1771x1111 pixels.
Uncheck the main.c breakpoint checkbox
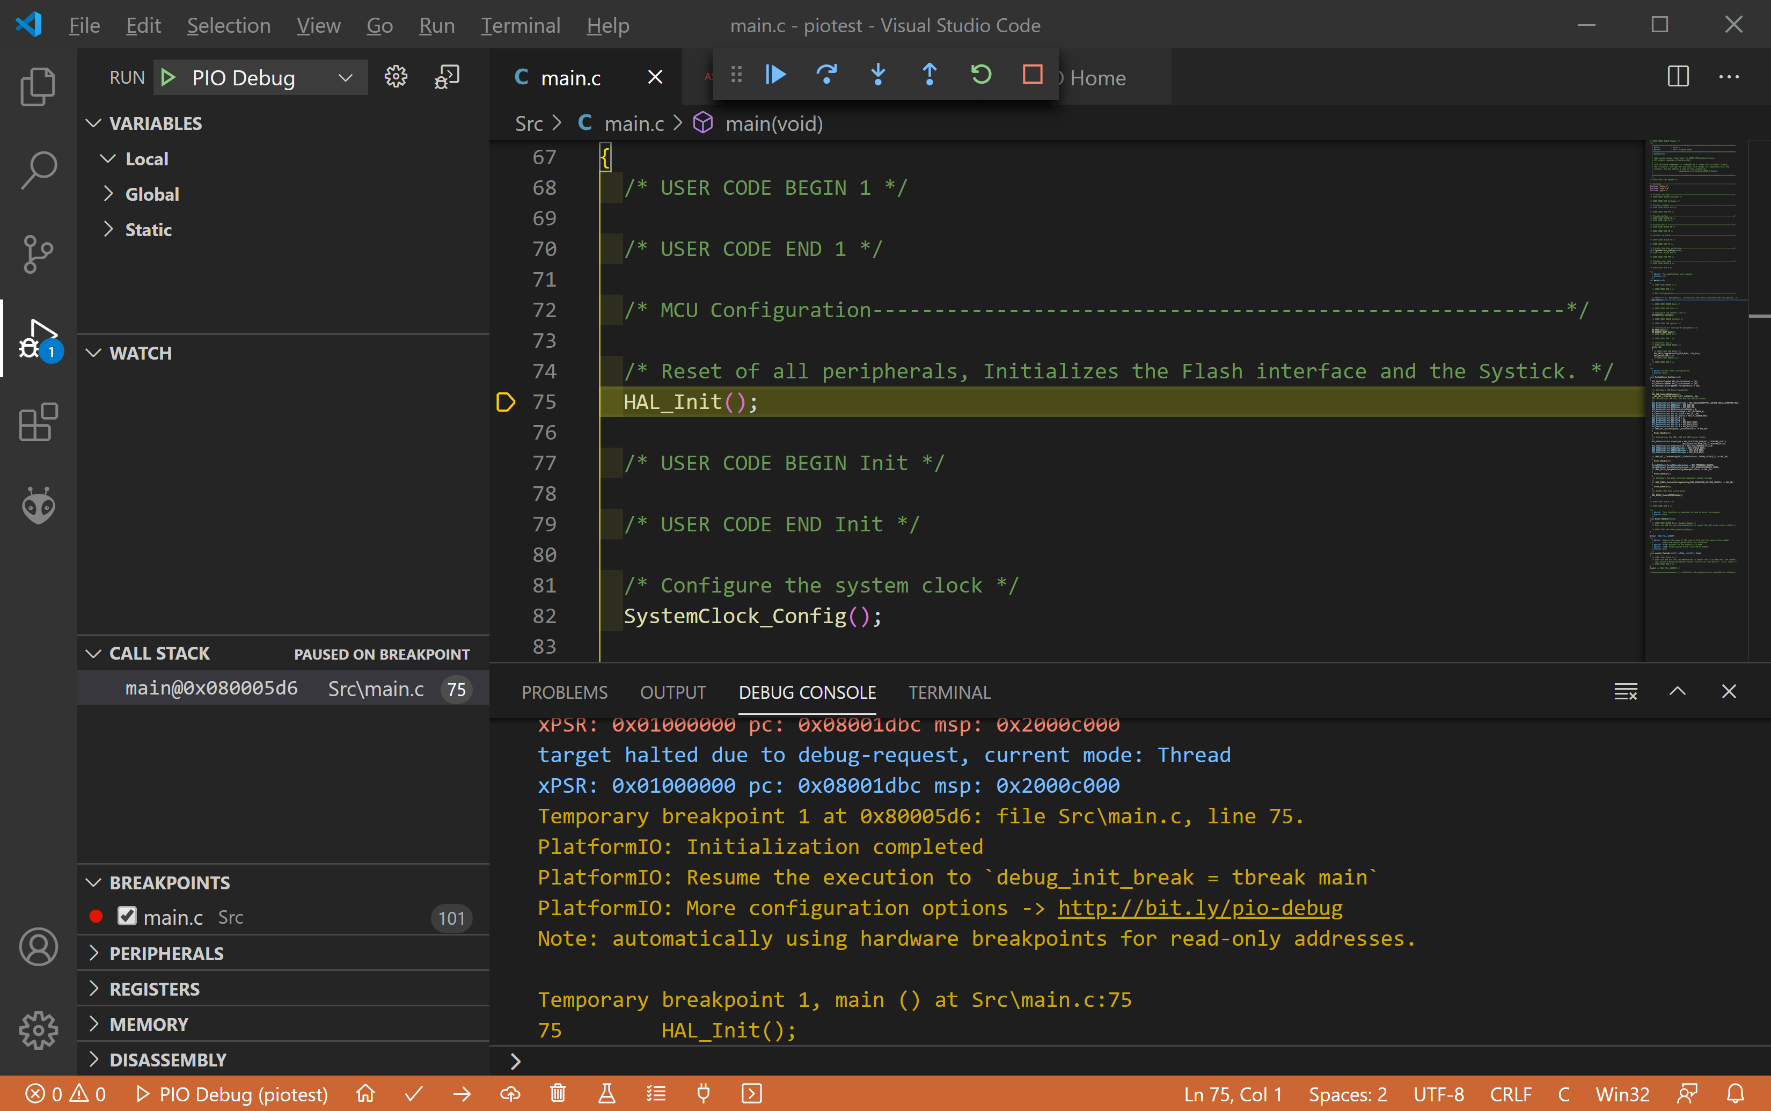click(127, 916)
